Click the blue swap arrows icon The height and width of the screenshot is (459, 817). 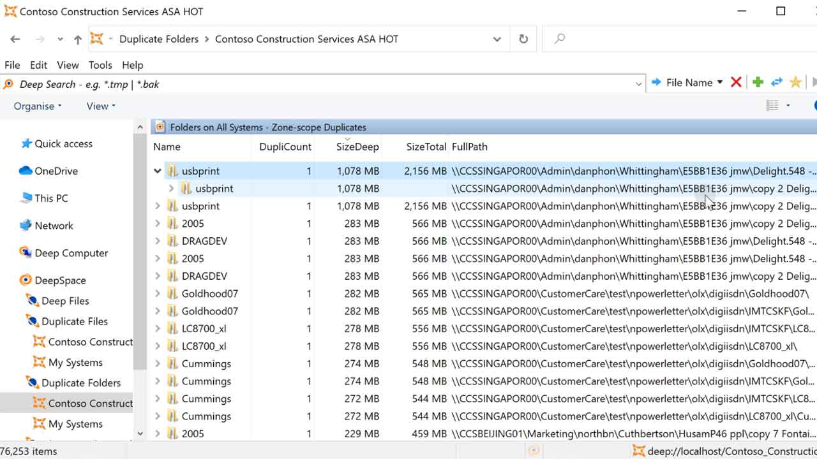(x=777, y=82)
